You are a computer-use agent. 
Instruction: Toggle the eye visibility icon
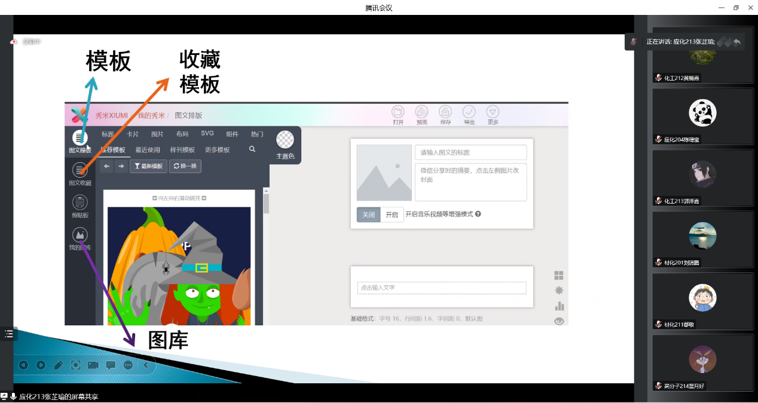560,321
